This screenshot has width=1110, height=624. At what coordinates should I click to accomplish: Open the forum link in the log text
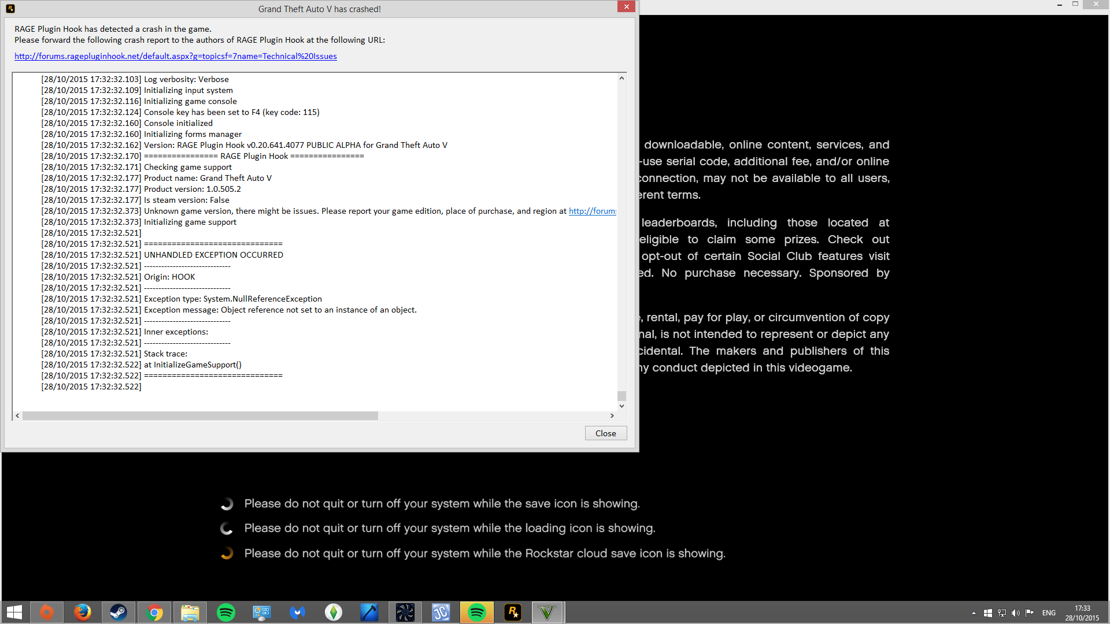[x=592, y=211]
